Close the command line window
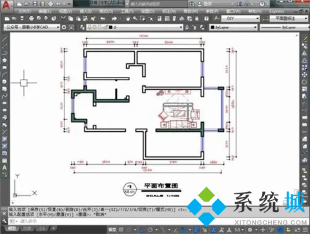This screenshot has width=310, height=234. coord(4,213)
